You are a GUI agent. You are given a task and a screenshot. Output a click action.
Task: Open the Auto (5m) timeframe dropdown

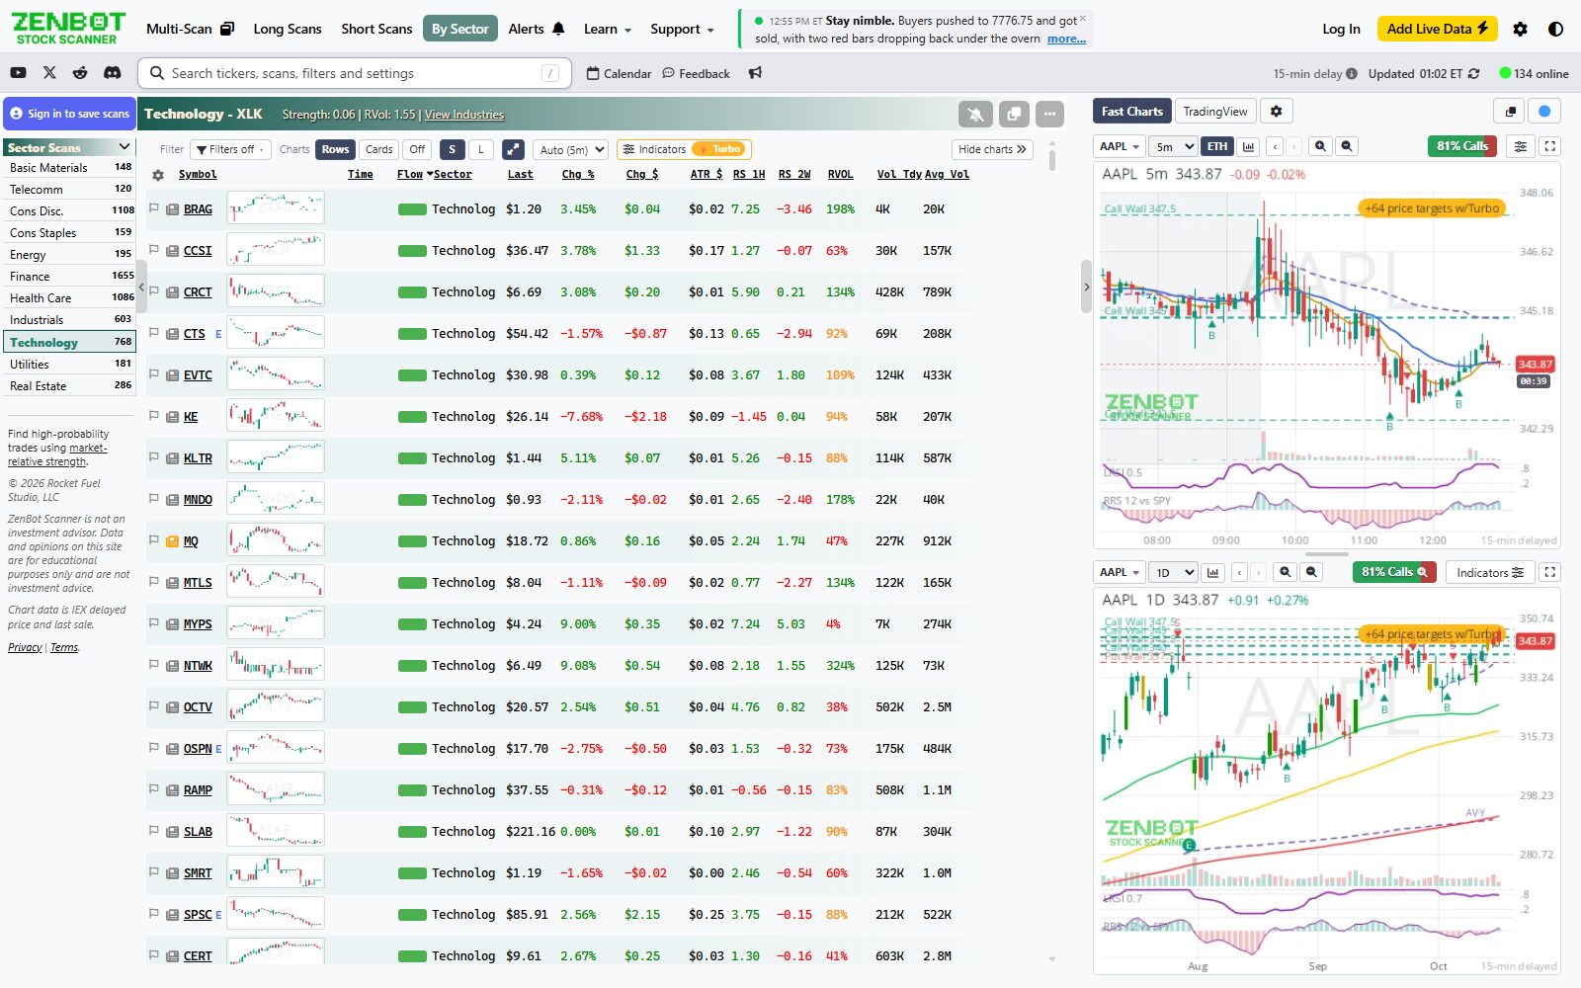click(571, 149)
